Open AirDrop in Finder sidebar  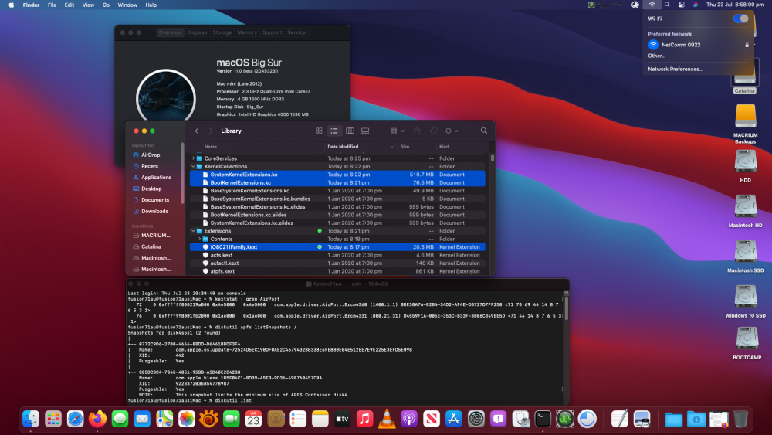click(x=151, y=155)
